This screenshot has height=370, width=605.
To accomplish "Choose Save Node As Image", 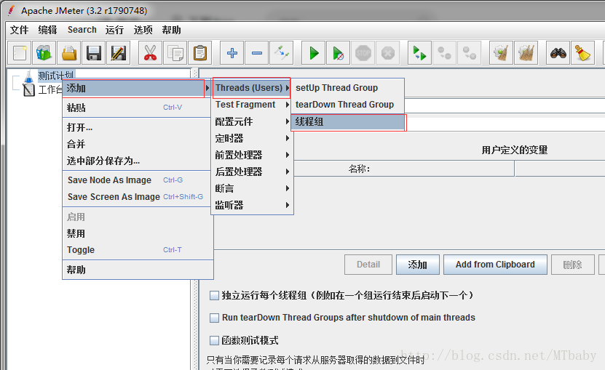I will click(137, 180).
